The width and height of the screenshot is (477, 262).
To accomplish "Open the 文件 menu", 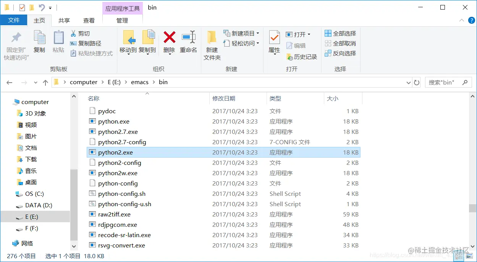I will tap(14, 20).
